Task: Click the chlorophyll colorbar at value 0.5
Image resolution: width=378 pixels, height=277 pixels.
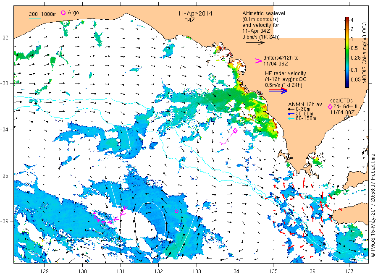Action: click(x=347, y=48)
